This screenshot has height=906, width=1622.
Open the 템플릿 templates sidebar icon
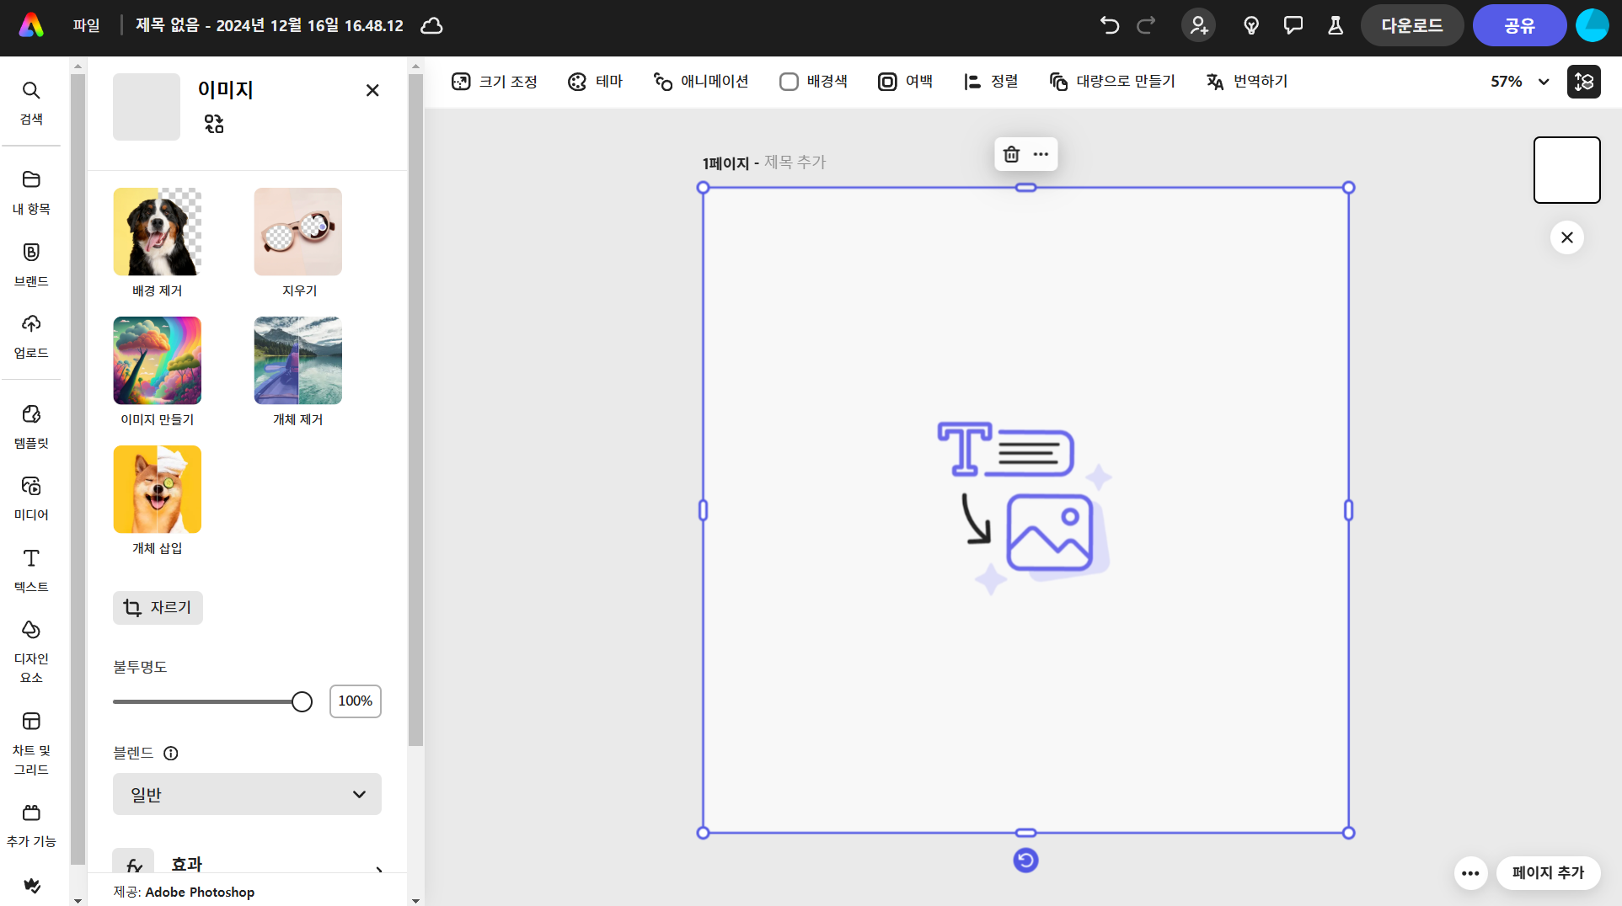tap(31, 425)
